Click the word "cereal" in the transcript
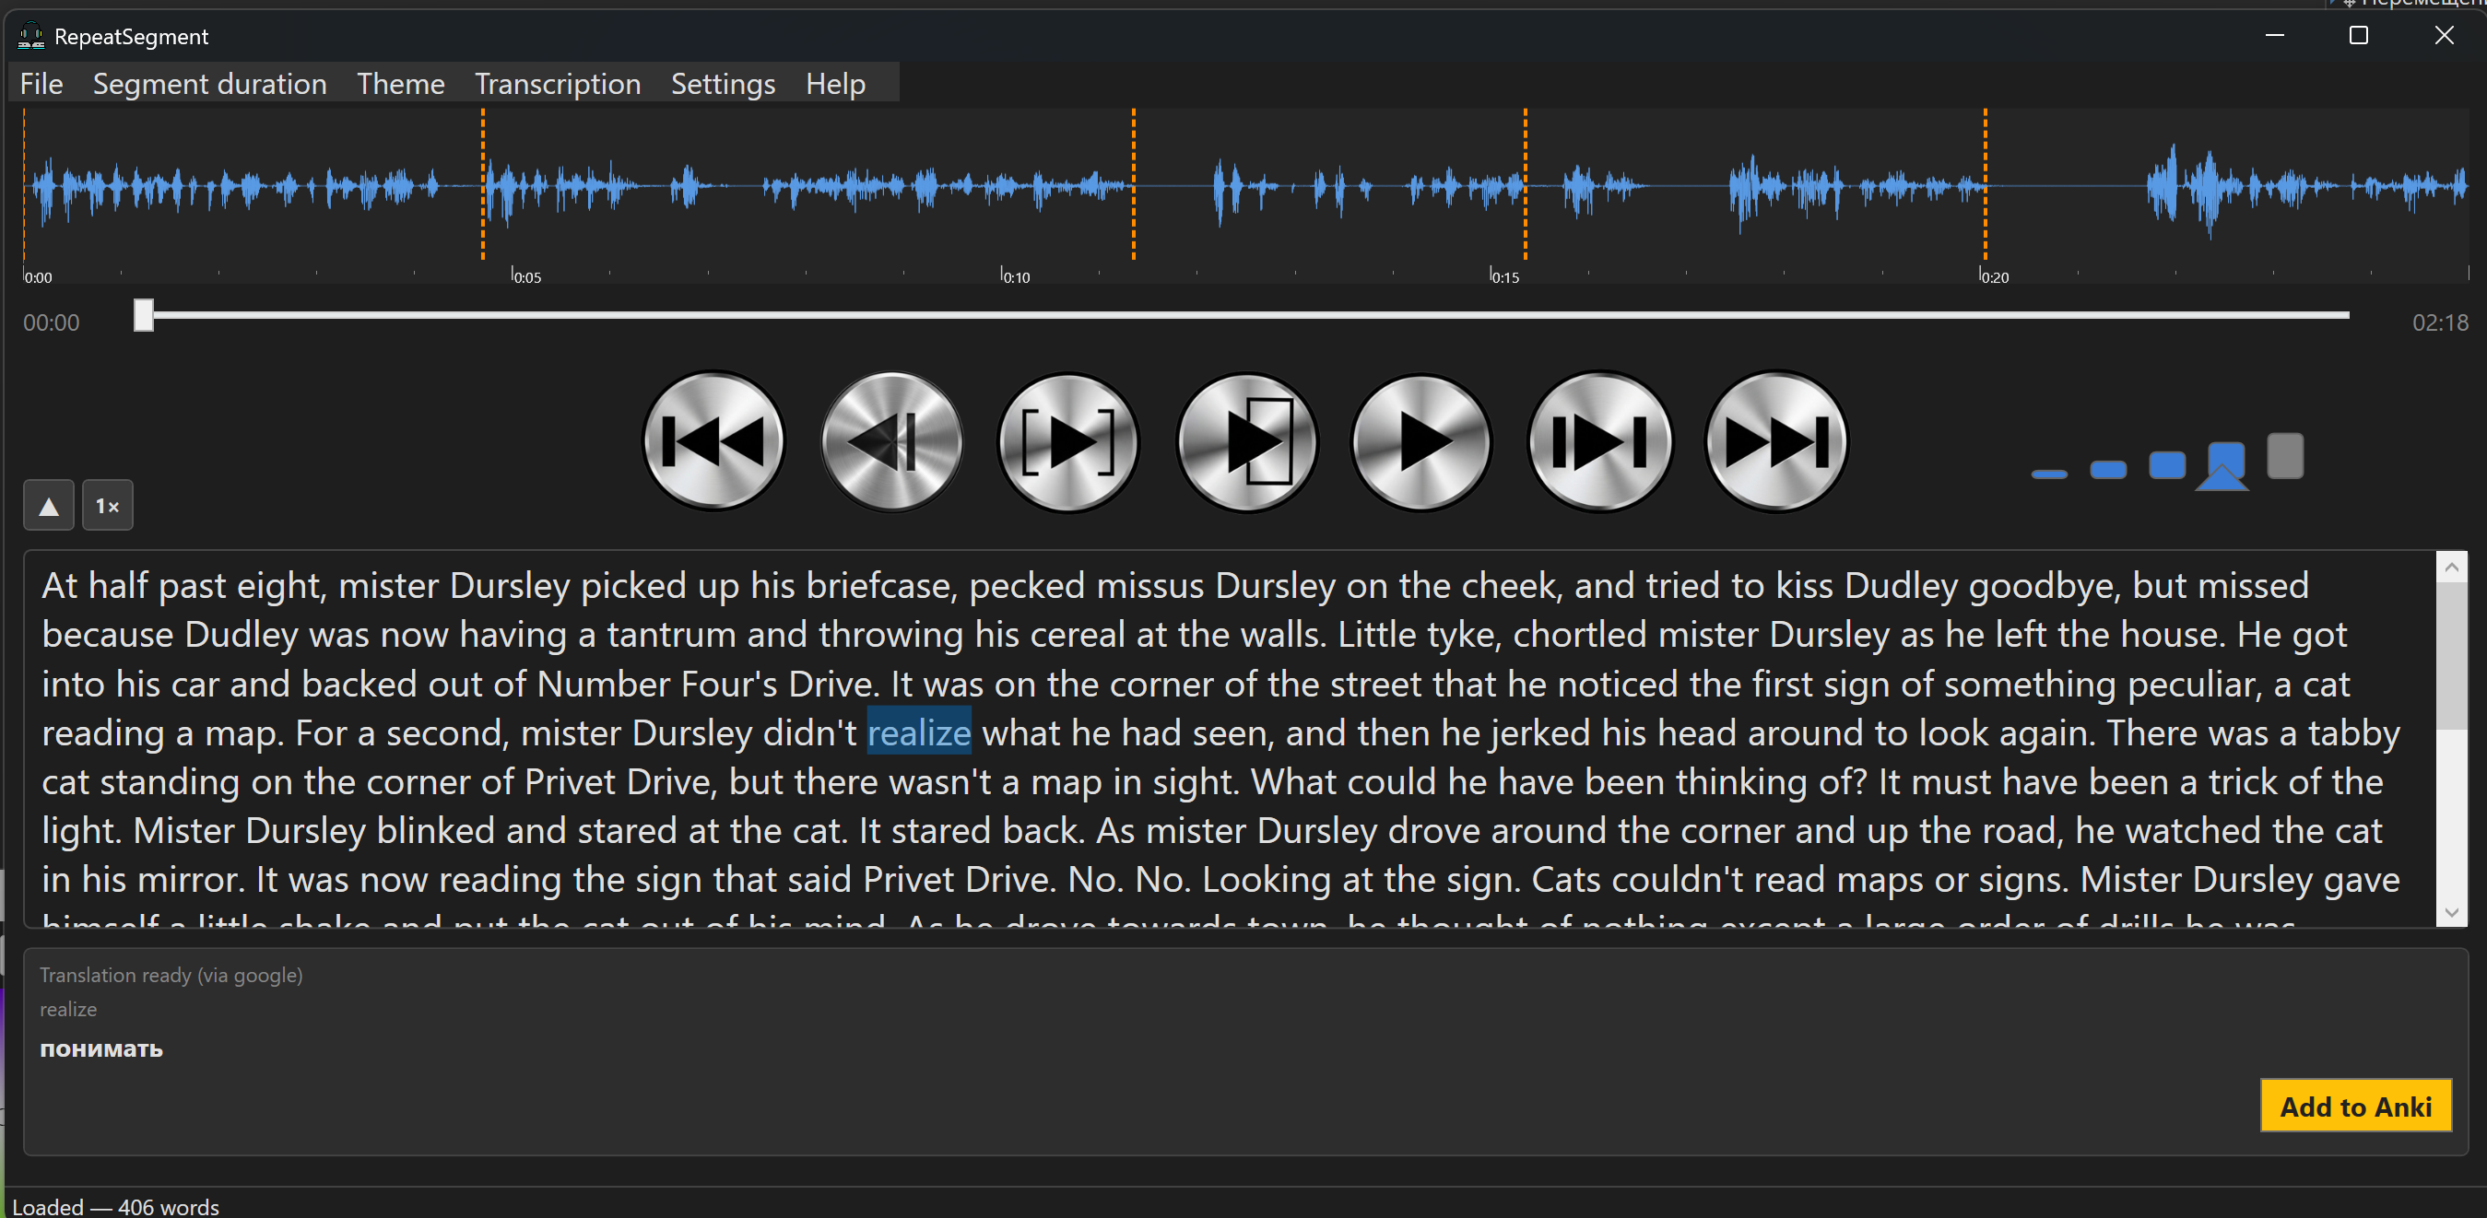This screenshot has height=1218, width=2487. pyautogui.click(x=1078, y=635)
